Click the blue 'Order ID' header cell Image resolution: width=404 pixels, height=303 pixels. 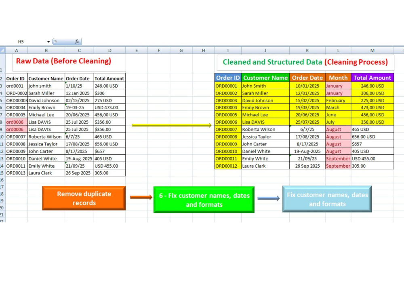click(228, 78)
